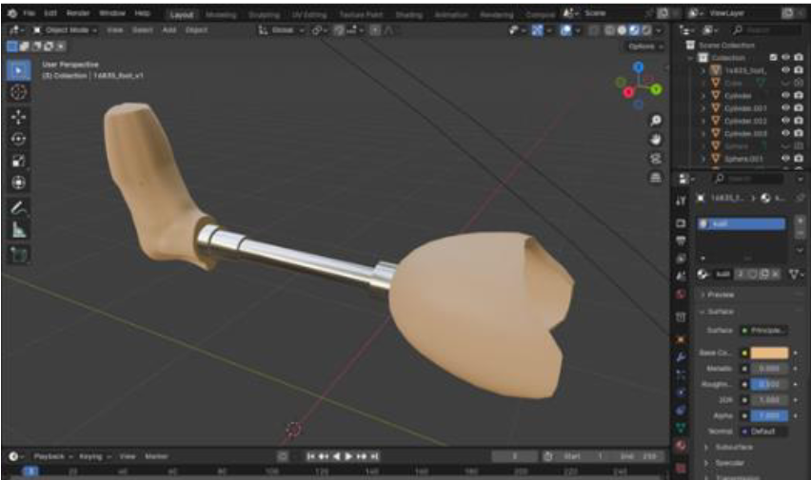Click the outliner search field
Viewport: 811px width, 480px height.
(766, 30)
